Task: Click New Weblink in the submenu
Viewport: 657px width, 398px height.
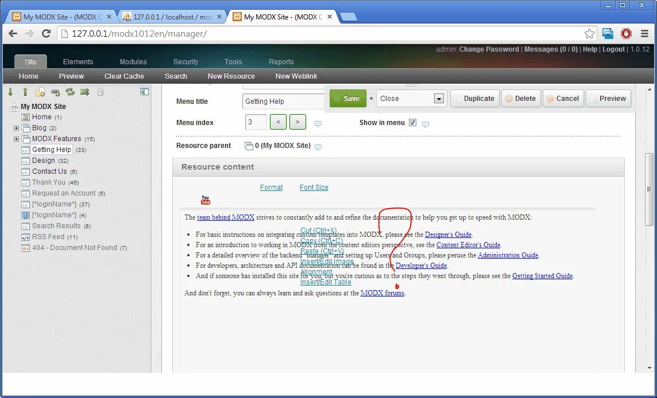Action: click(296, 76)
